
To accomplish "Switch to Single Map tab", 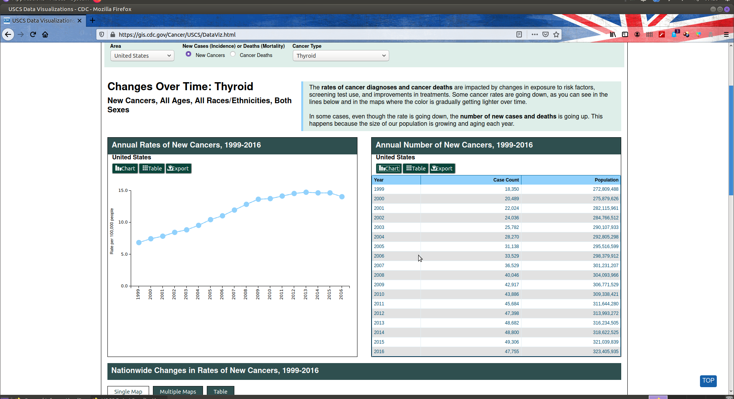I will [128, 391].
